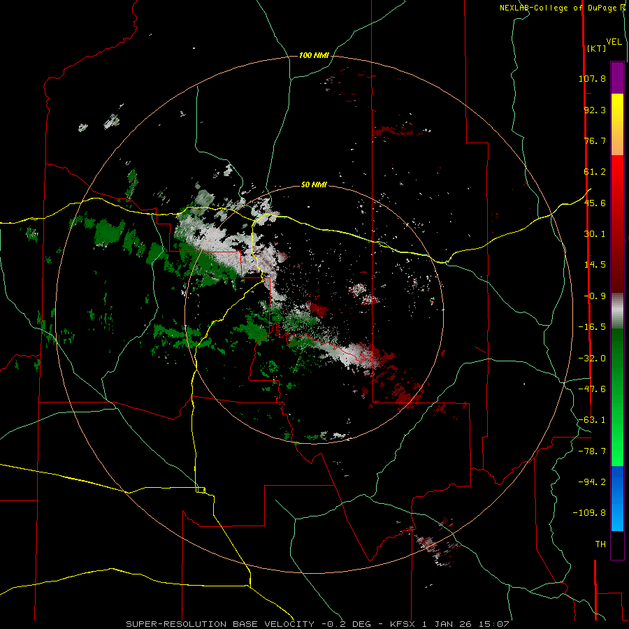
Task: Click the 14.5 velocity scale value
Action: click(x=595, y=265)
